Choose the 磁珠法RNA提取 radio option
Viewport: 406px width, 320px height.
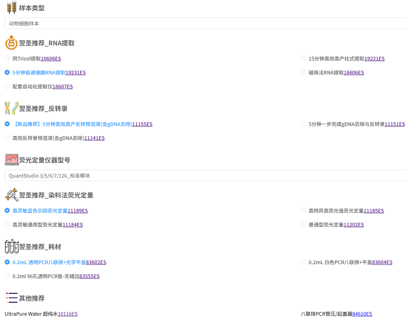(x=303, y=72)
